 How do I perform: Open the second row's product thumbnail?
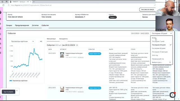coord(62,89)
